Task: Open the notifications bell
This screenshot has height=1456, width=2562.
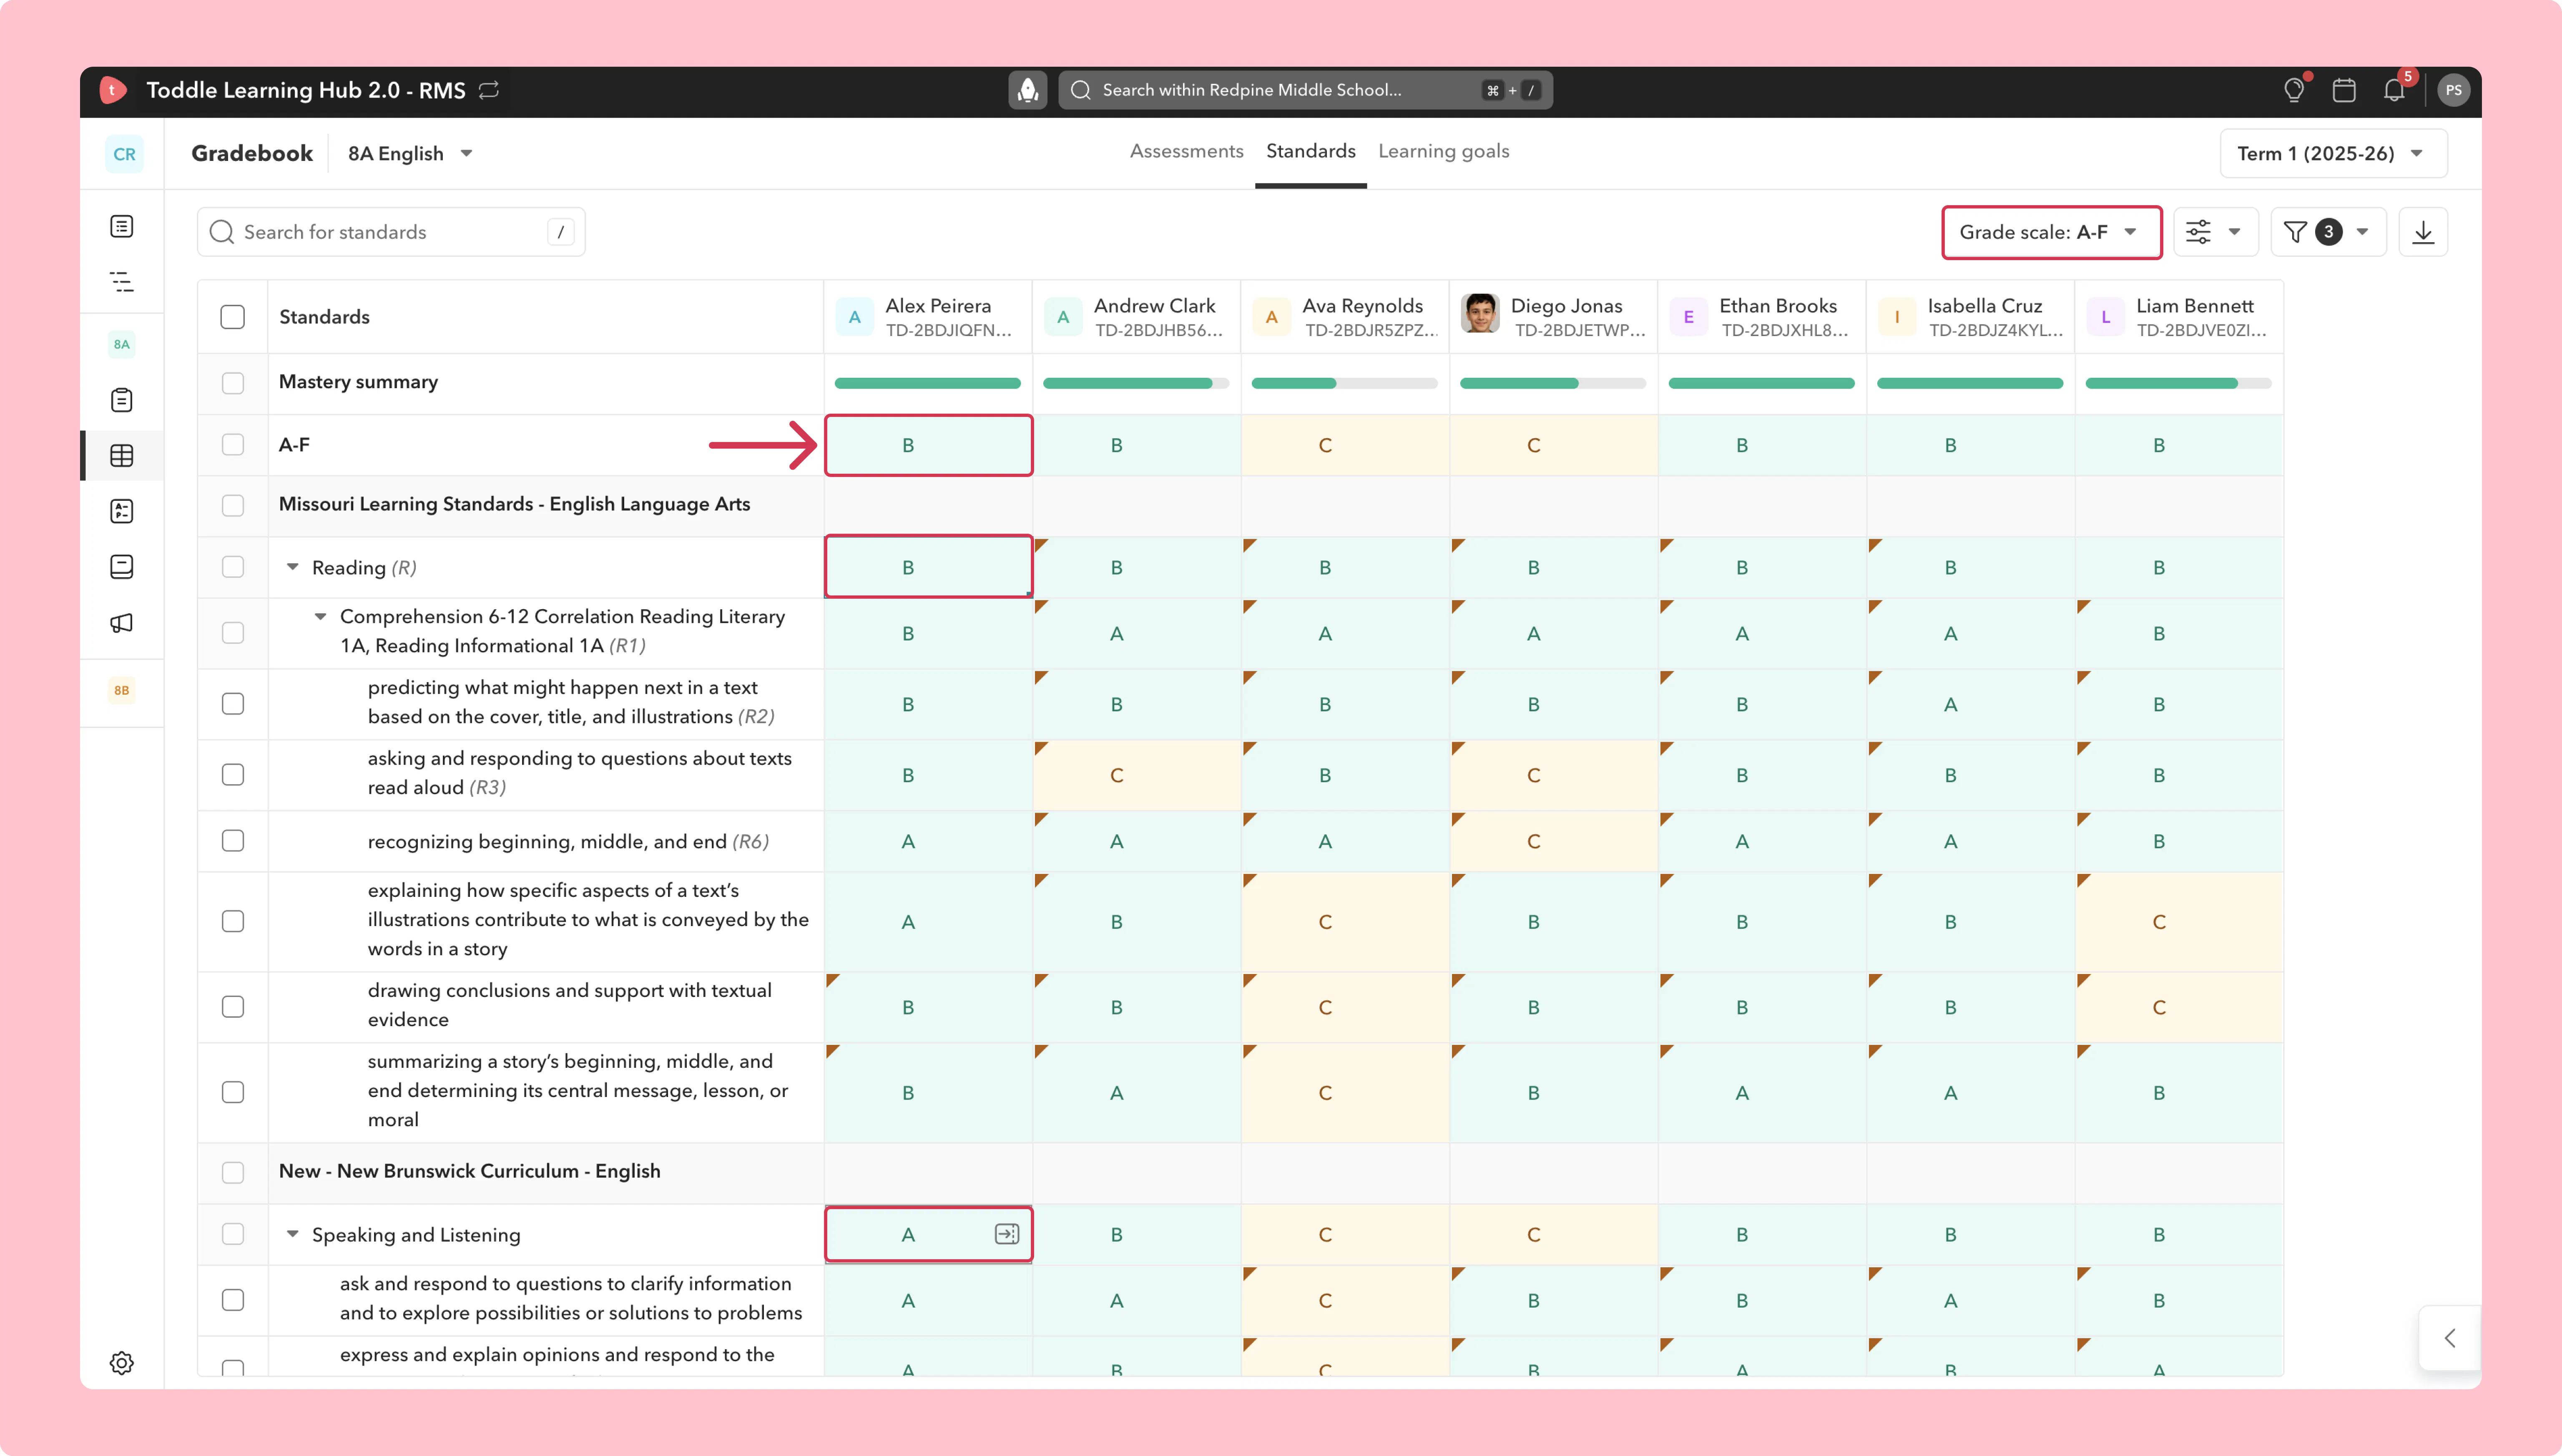Action: click(2394, 90)
